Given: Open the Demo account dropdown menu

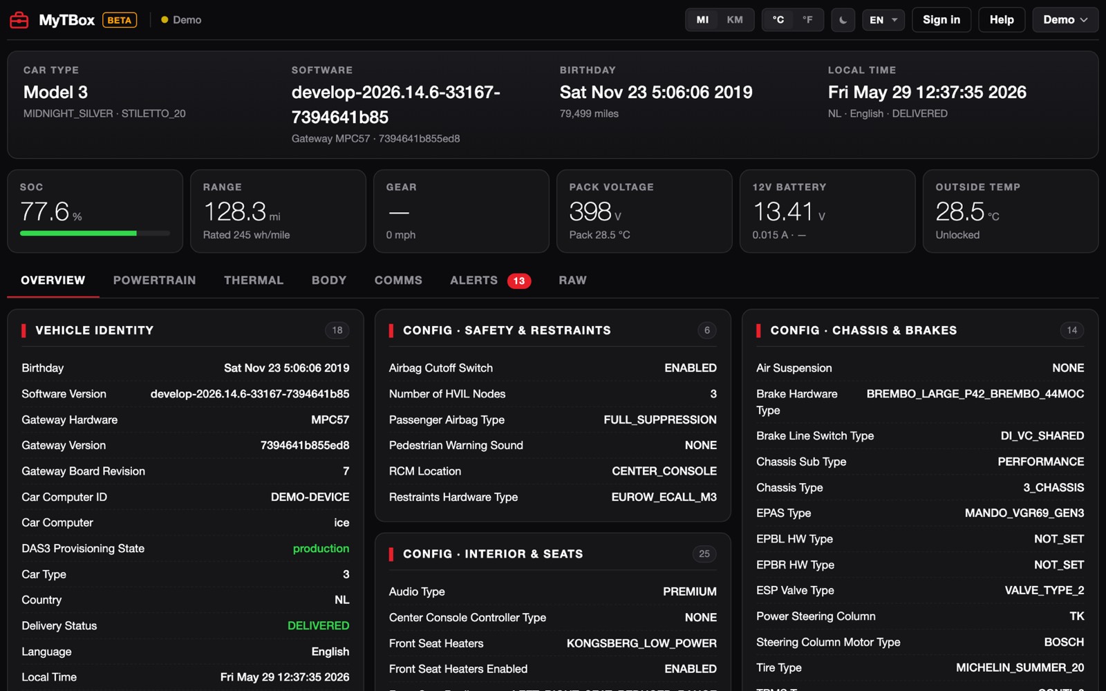Looking at the screenshot, I should tap(1065, 20).
